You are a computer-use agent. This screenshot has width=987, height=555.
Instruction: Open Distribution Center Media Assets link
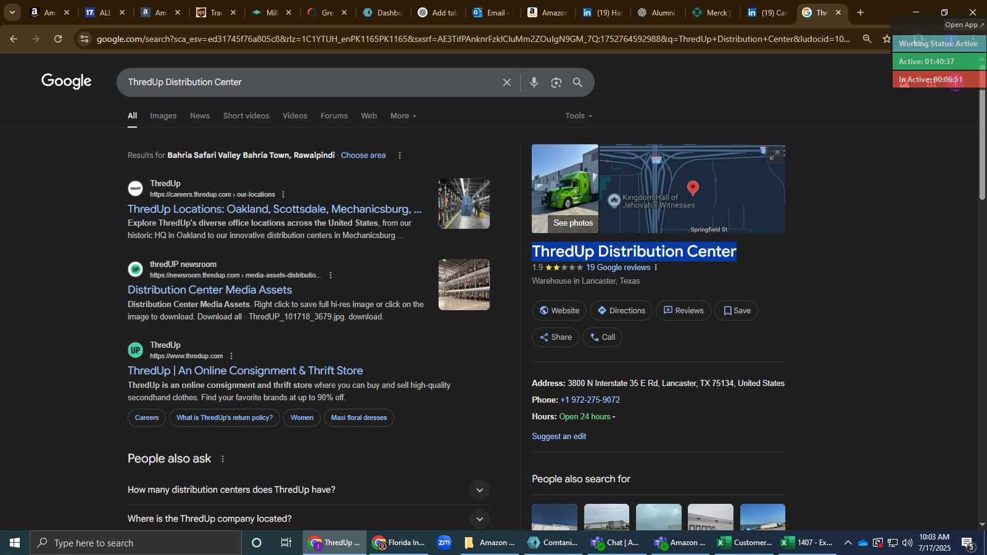[x=210, y=290]
